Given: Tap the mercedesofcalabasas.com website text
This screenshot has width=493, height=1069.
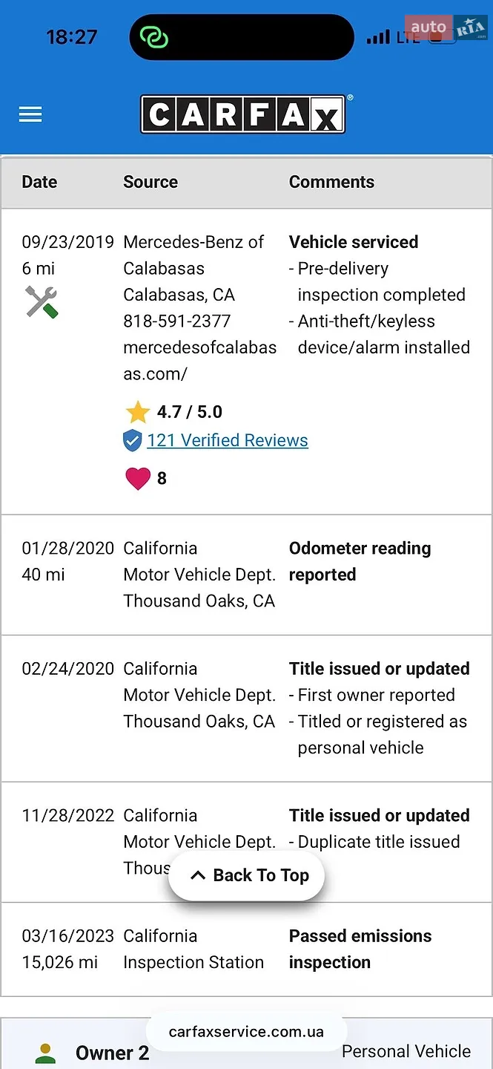Looking at the screenshot, I should tap(200, 361).
